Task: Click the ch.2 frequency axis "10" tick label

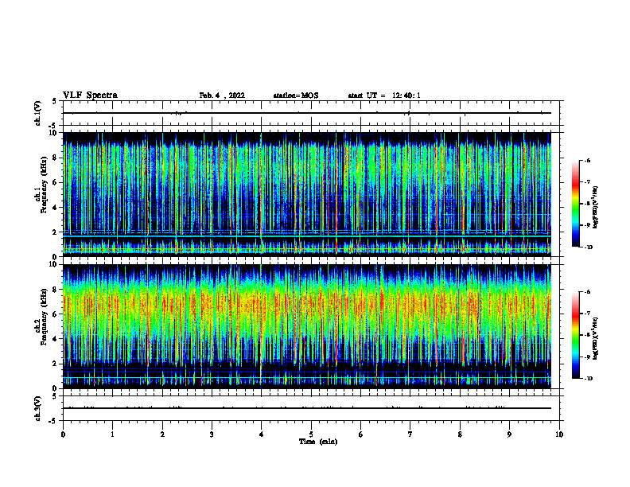Action: click(x=52, y=264)
